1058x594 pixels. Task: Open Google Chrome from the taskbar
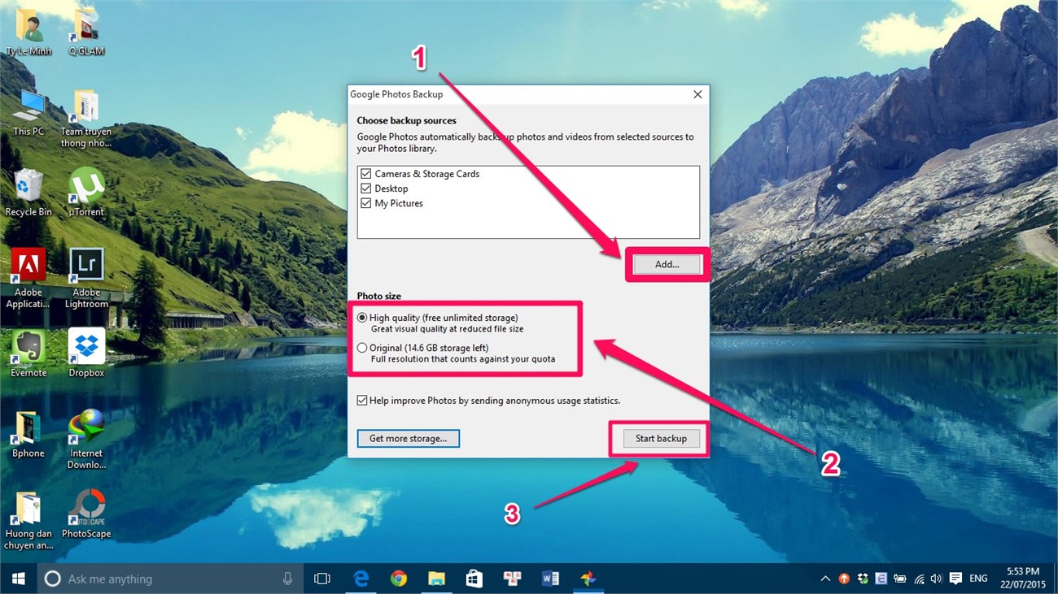(399, 579)
